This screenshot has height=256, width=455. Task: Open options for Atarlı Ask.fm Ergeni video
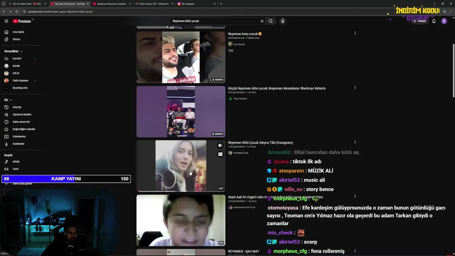(x=355, y=196)
